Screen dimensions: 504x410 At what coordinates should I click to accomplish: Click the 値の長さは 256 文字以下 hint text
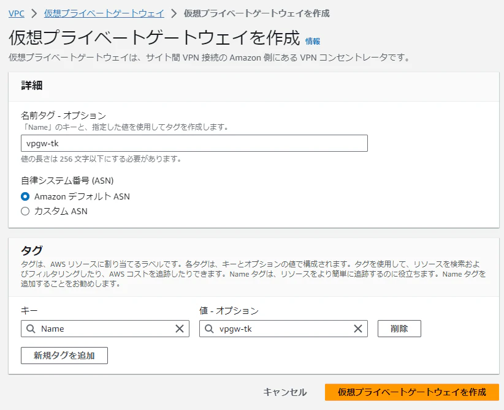(x=101, y=159)
